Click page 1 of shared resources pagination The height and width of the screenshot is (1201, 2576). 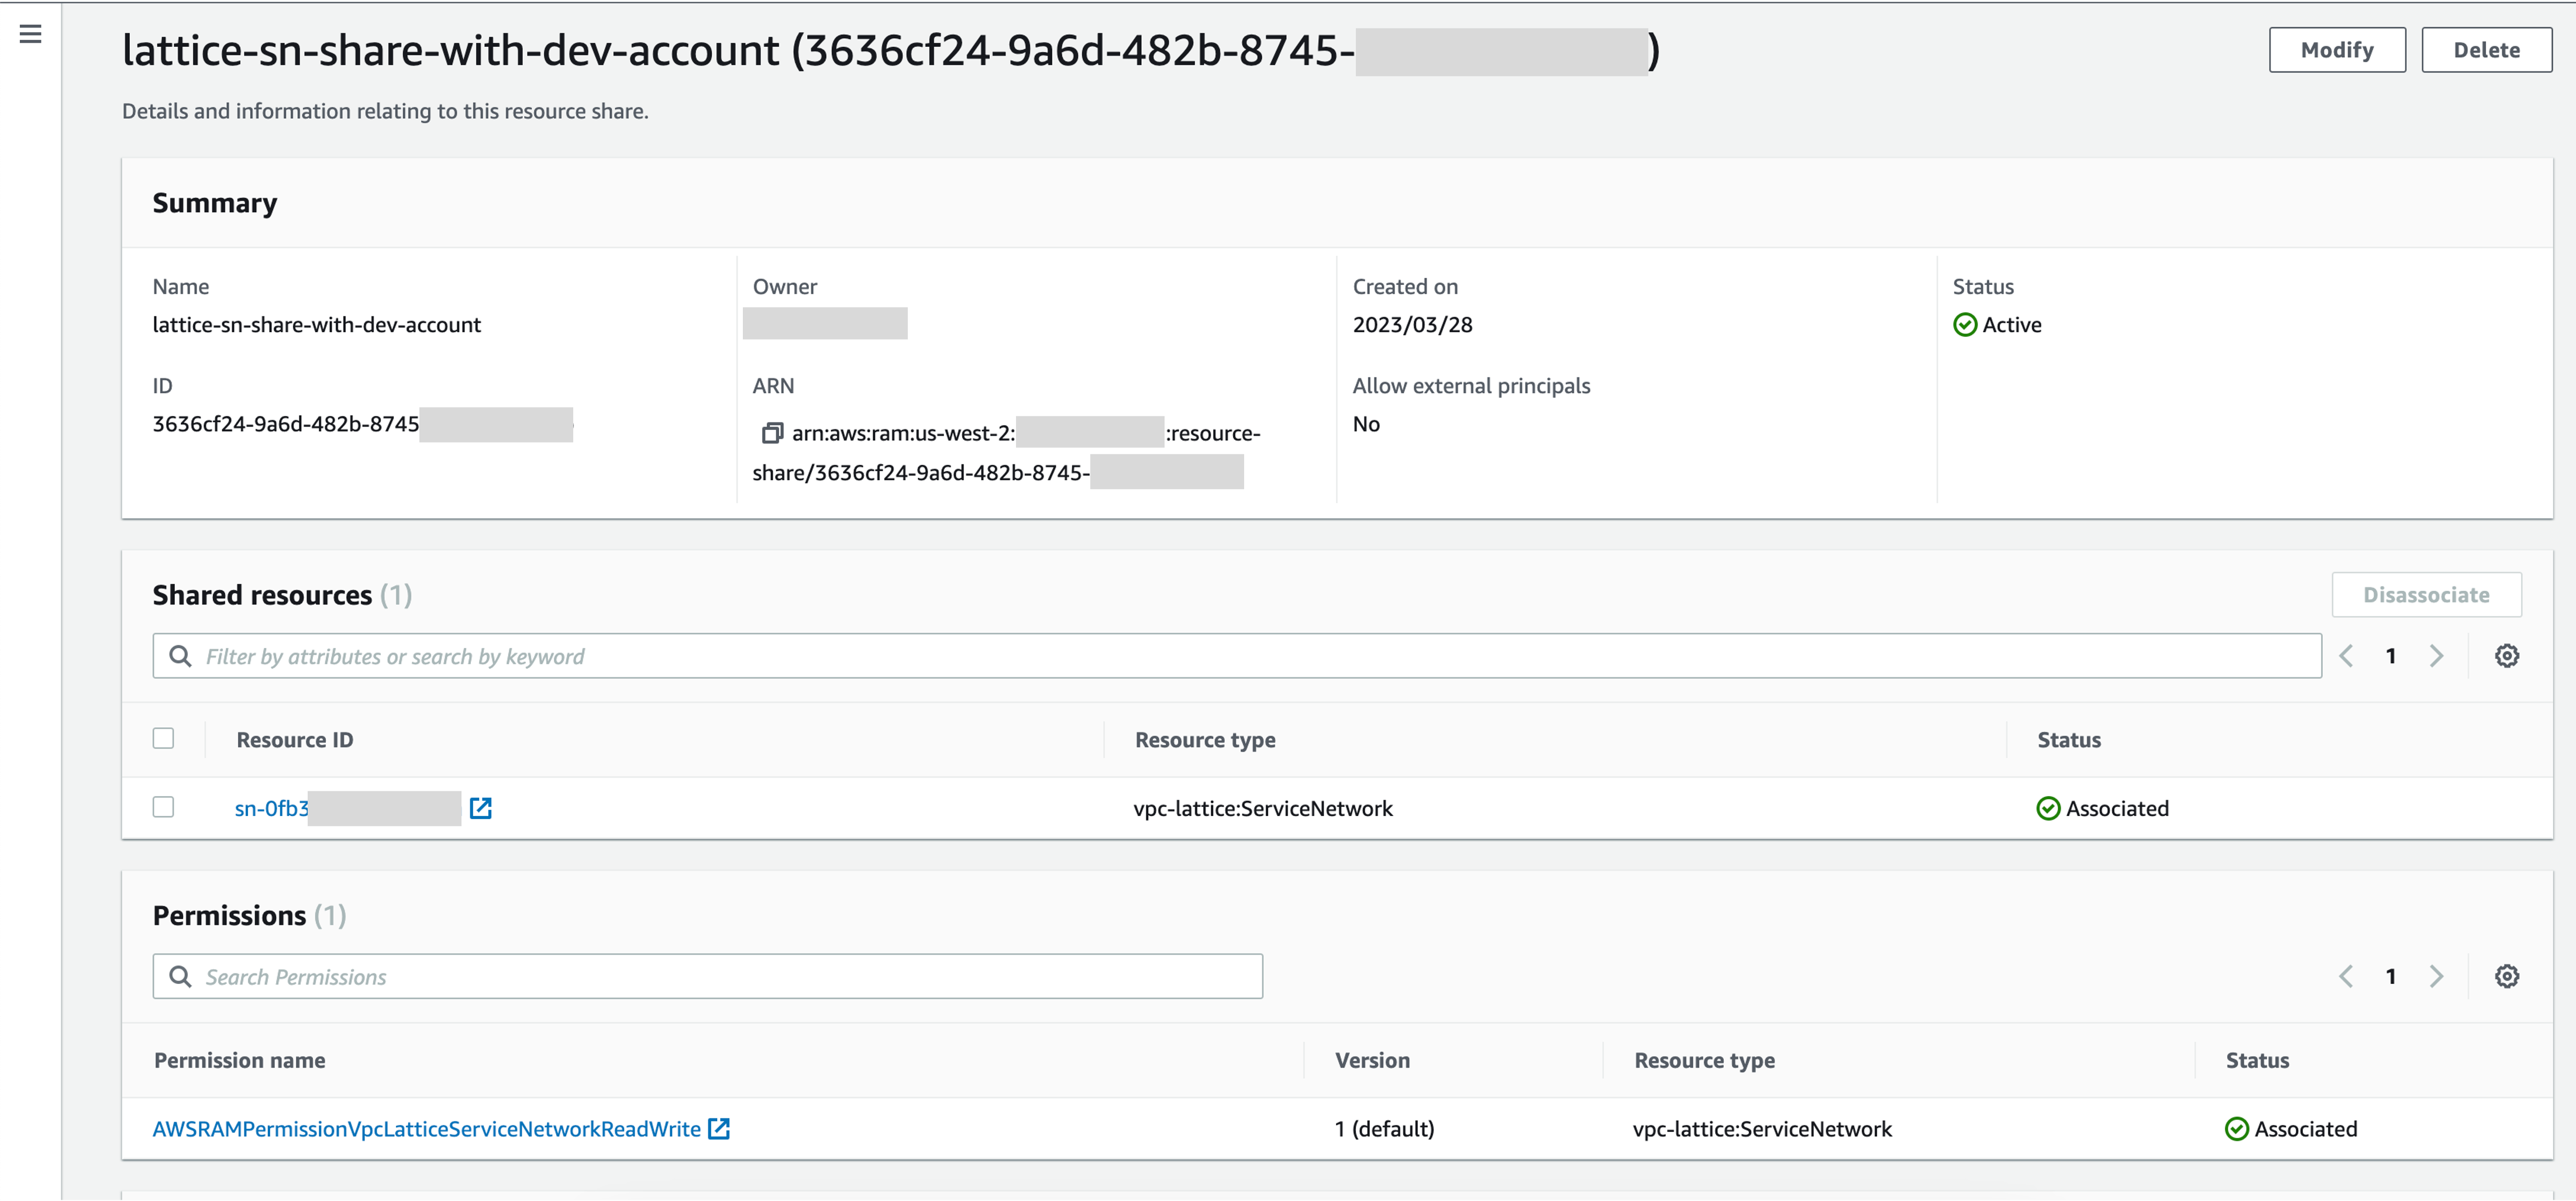tap(2390, 655)
